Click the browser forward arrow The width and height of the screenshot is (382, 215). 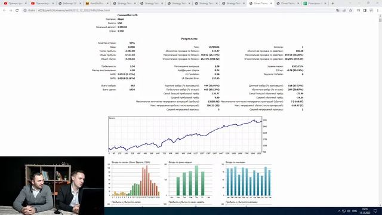tap(11, 11)
